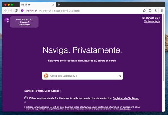Click the yellow minimize window button

coord(9,5)
